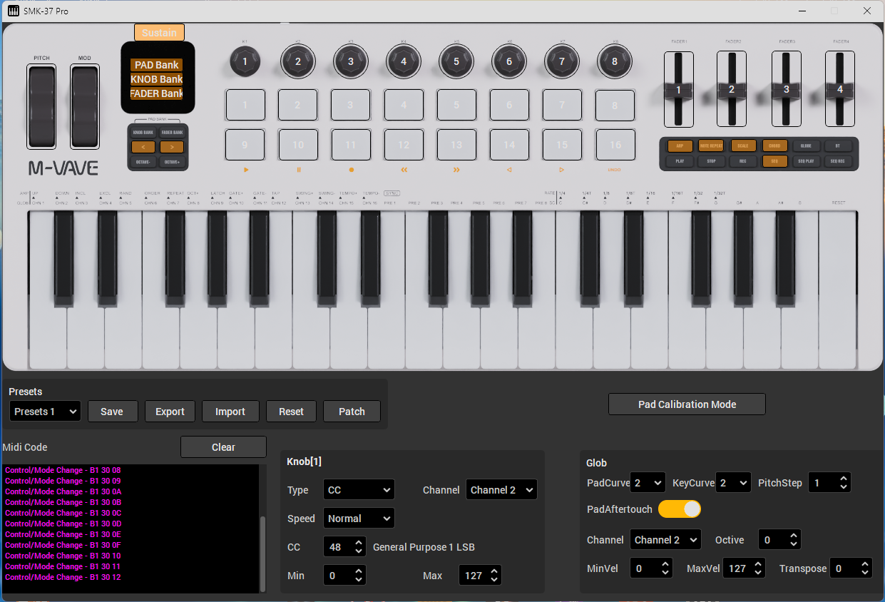The width and height of the screenshot is (885, 602).
Task: Toggle the orange SEQ button
Action: pyautogui.click(x=774, y=161)
